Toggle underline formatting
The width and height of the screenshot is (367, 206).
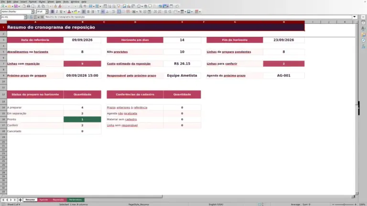click(x=61, y=11)
